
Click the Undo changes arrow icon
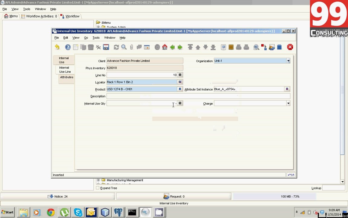pos(57,47)
